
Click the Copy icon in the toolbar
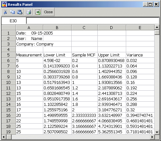[x=12, y=12]
